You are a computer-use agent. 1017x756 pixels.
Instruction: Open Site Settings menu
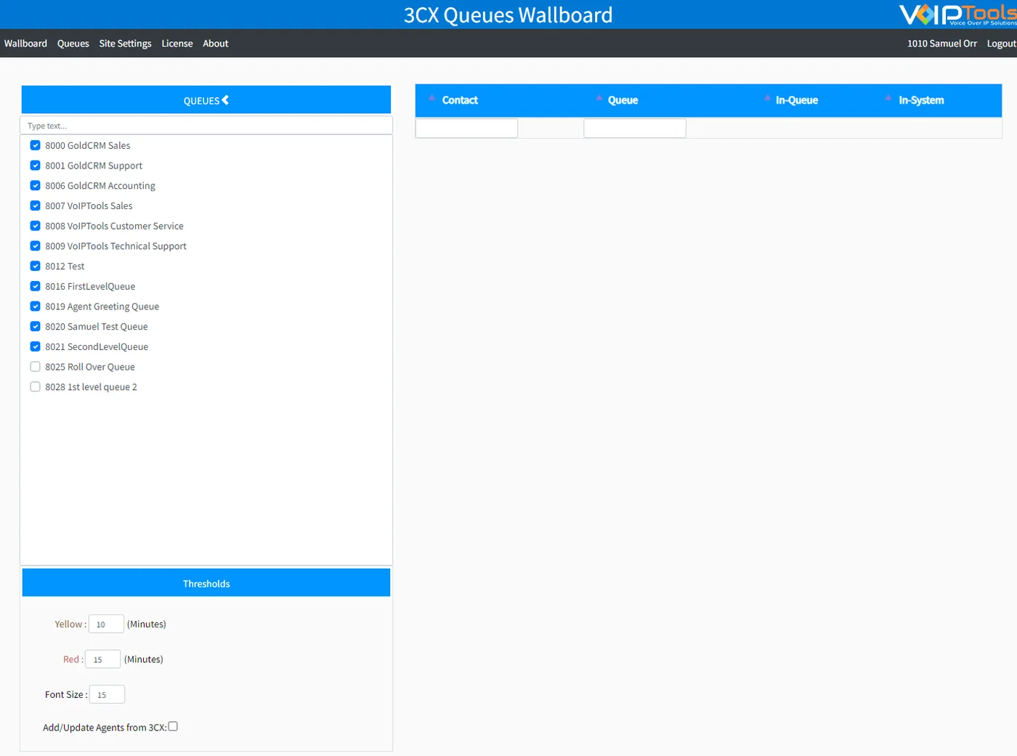coord(125,44)
